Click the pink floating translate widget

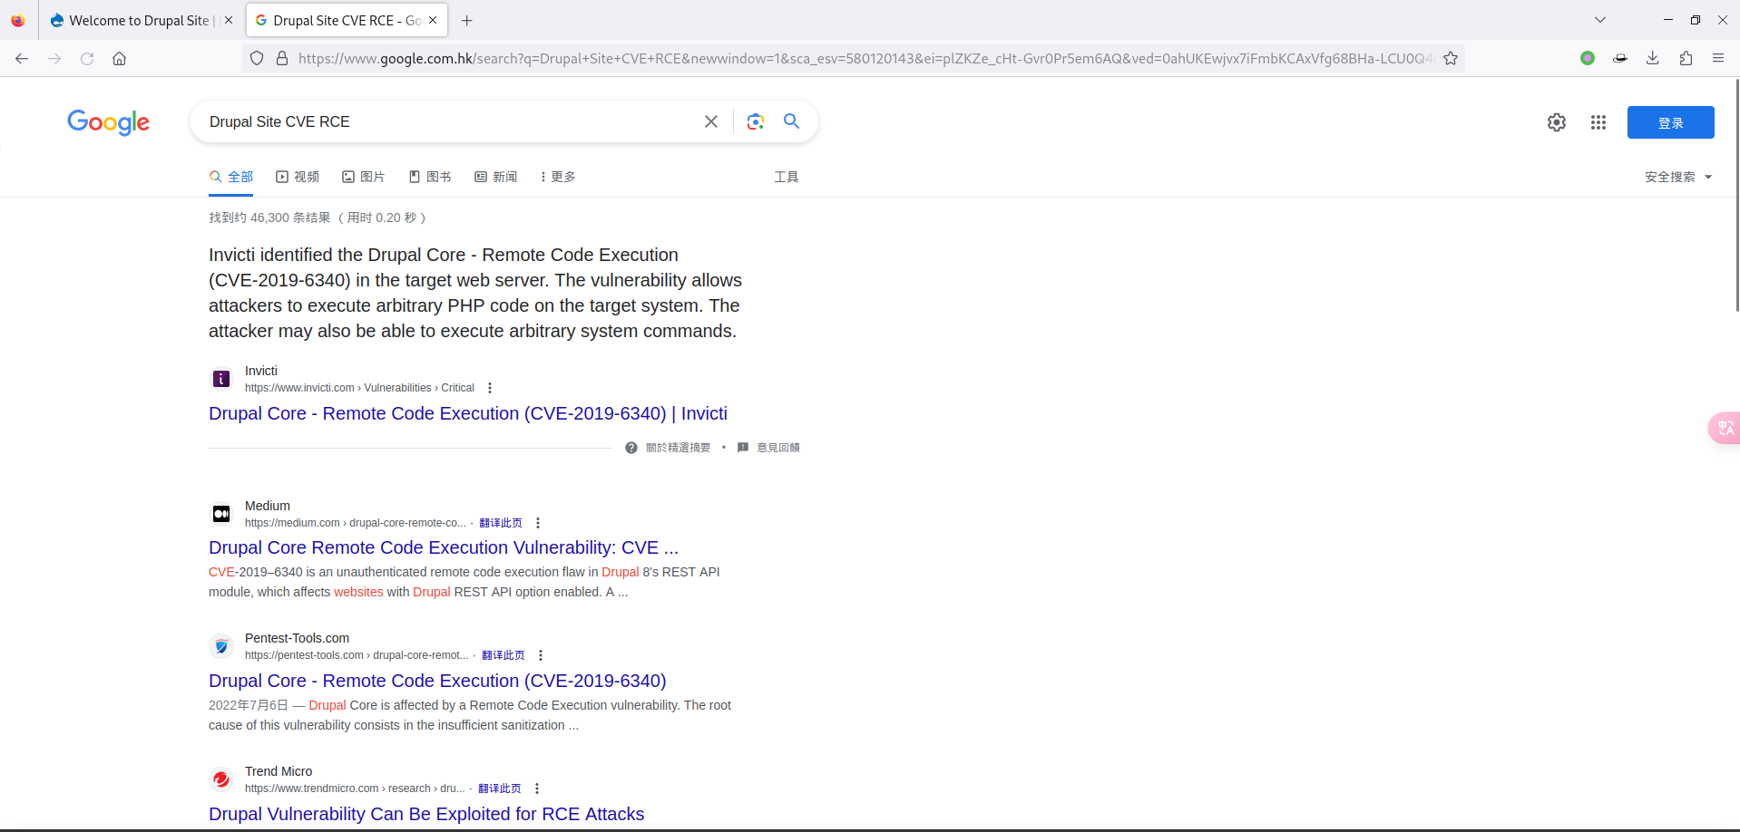[1725, 428]
